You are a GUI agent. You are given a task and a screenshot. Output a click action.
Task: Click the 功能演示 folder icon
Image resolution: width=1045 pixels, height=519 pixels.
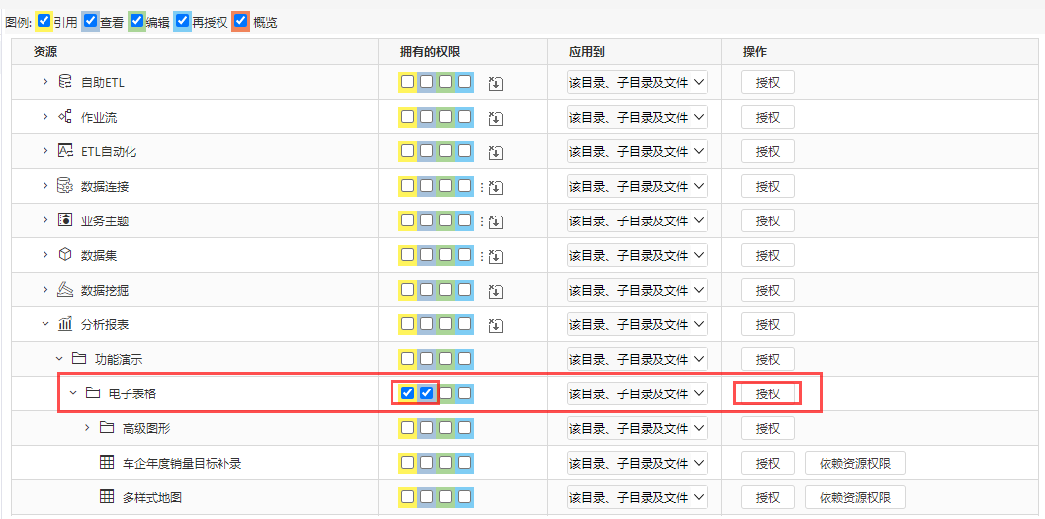point(79,359)
